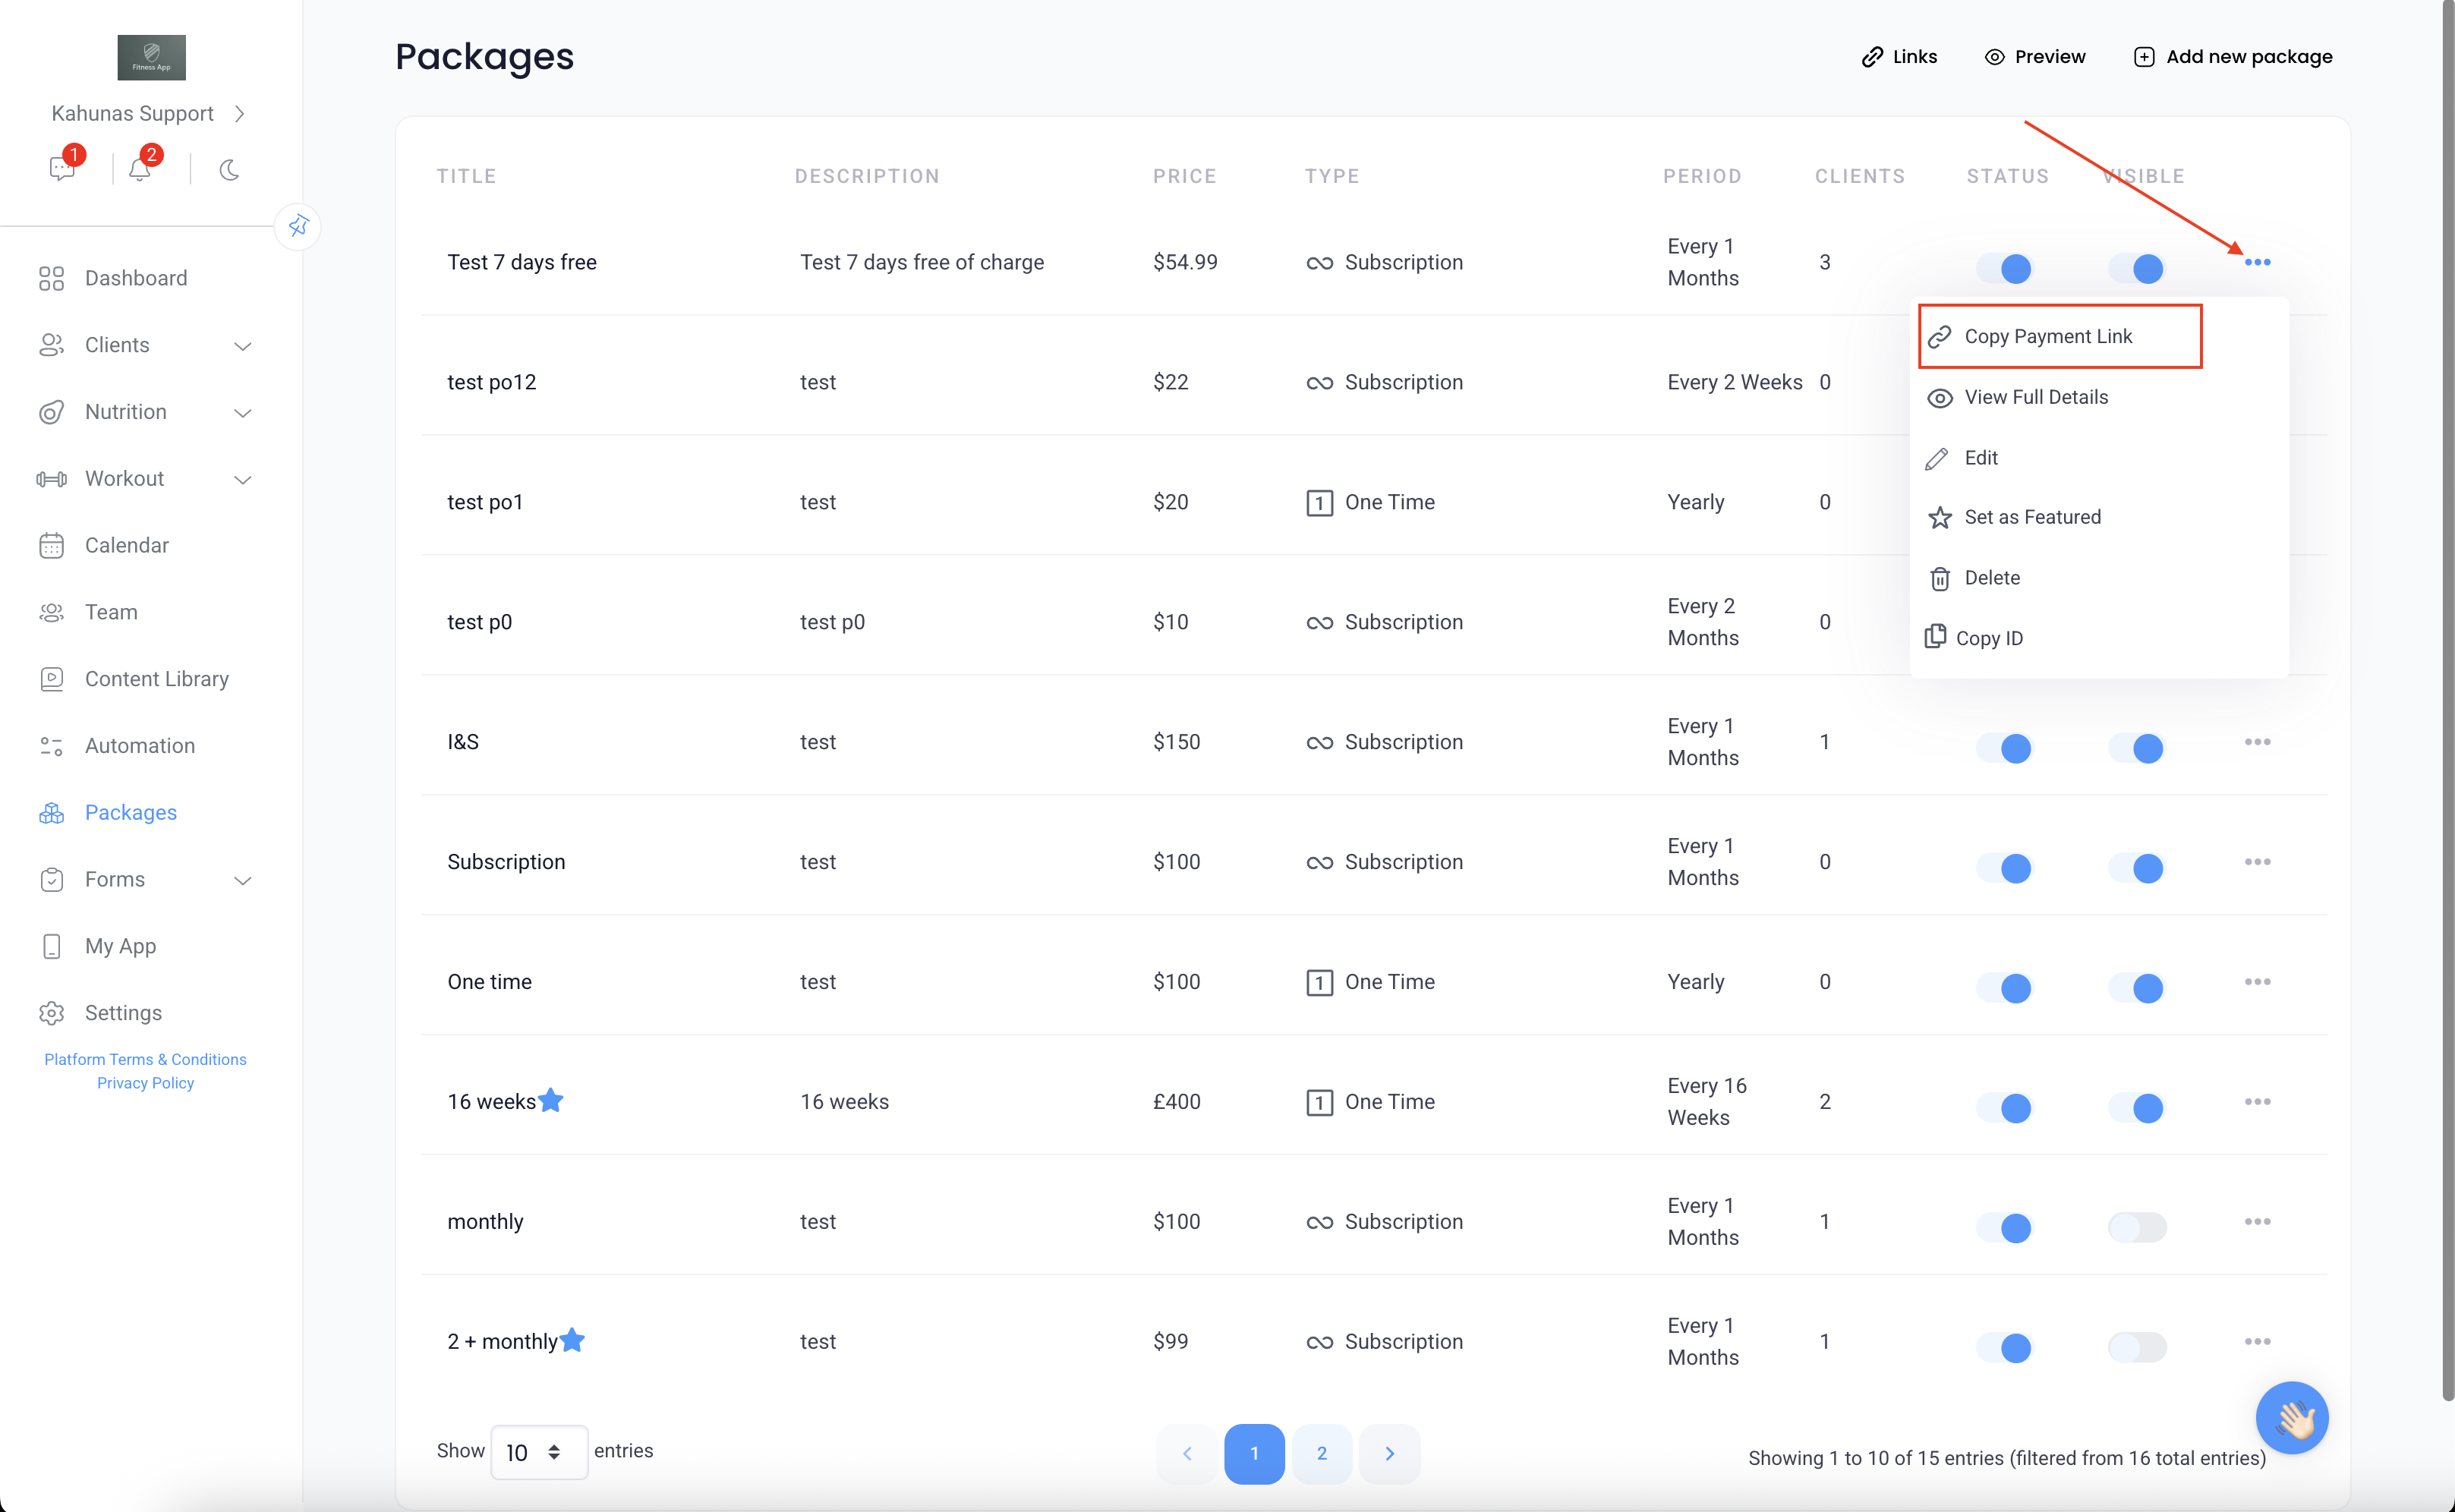Click Add new package button

pos(2233,57)
